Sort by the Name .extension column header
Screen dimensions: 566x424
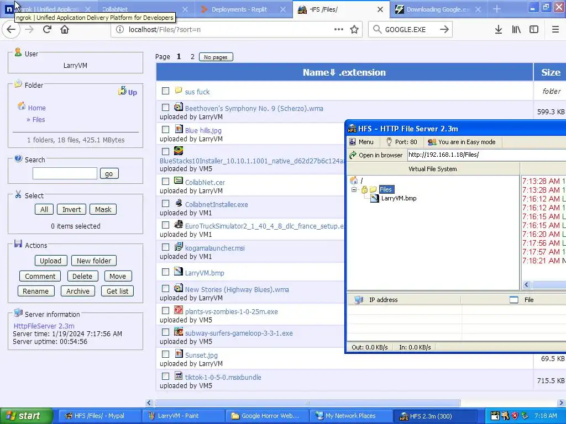click(x=344, y=72)
